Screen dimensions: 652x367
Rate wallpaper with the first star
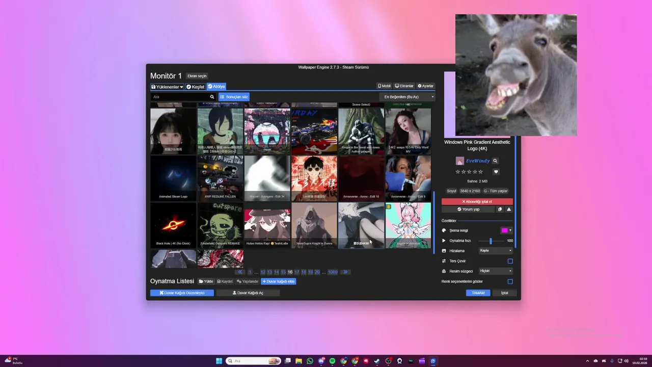[x=458, y=172]
